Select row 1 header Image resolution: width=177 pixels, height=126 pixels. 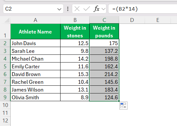(x=5, y=32)
